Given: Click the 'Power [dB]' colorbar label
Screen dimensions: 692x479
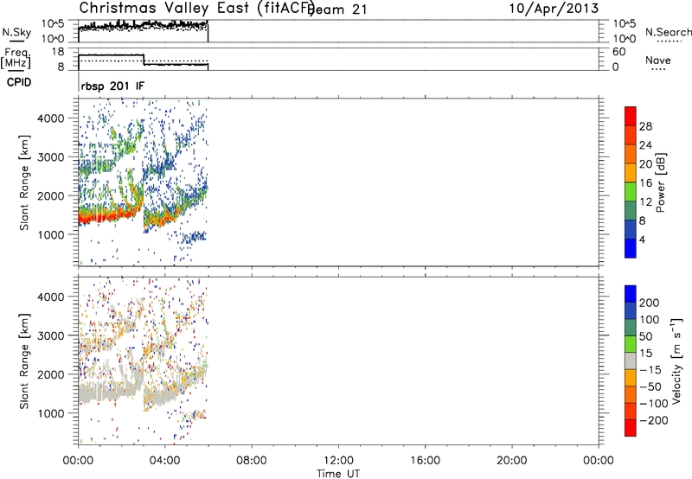Looking at the screenshot, I should 660,182.
